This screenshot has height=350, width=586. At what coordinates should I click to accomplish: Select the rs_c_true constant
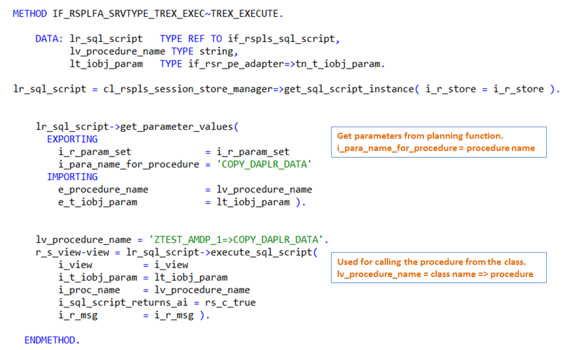pyautogui.click(x=230, y=303)
